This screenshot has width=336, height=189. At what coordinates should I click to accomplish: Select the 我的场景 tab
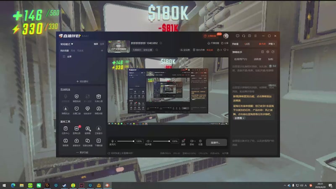coord(65,51)
